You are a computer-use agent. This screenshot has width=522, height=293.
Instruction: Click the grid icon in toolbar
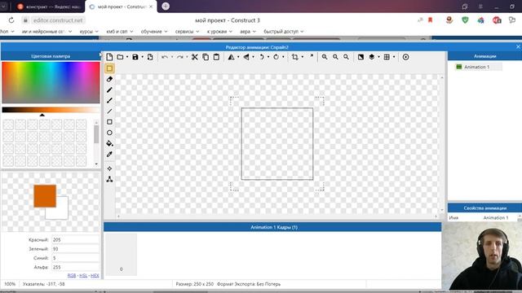(x=387, y=57)
